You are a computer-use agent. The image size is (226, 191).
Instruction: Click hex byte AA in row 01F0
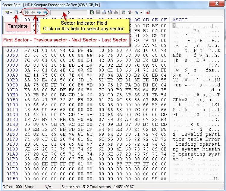(x=164, y=179)
